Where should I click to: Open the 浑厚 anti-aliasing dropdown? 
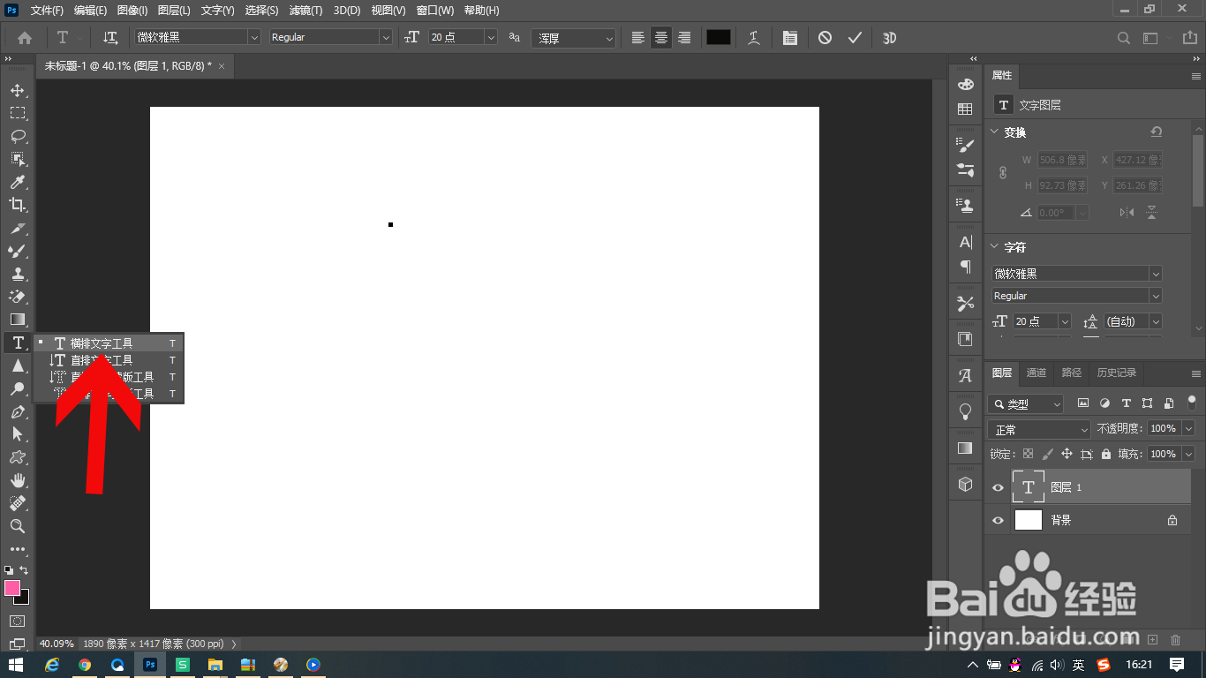(x=574, y=38)
